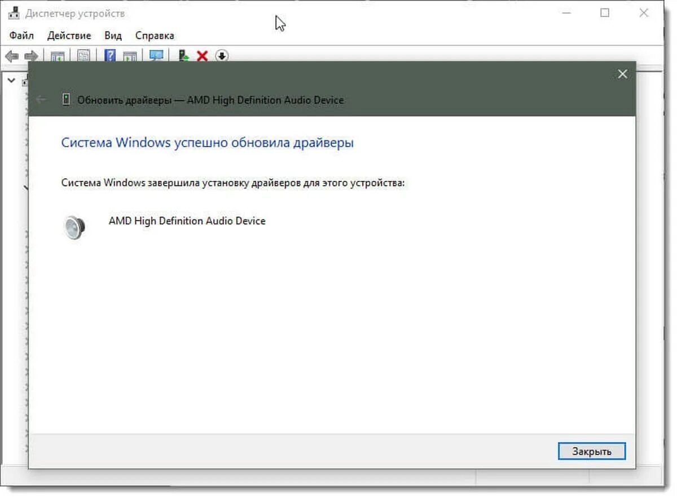Image resolution: width=677 pixels, height=499 pixels.
Task: Click the Forward arrow in Device Manager toolbar
Action: (x=32, y=56)
